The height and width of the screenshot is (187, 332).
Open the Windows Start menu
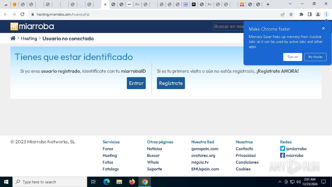pyautogui.click(x=6, y=182)
